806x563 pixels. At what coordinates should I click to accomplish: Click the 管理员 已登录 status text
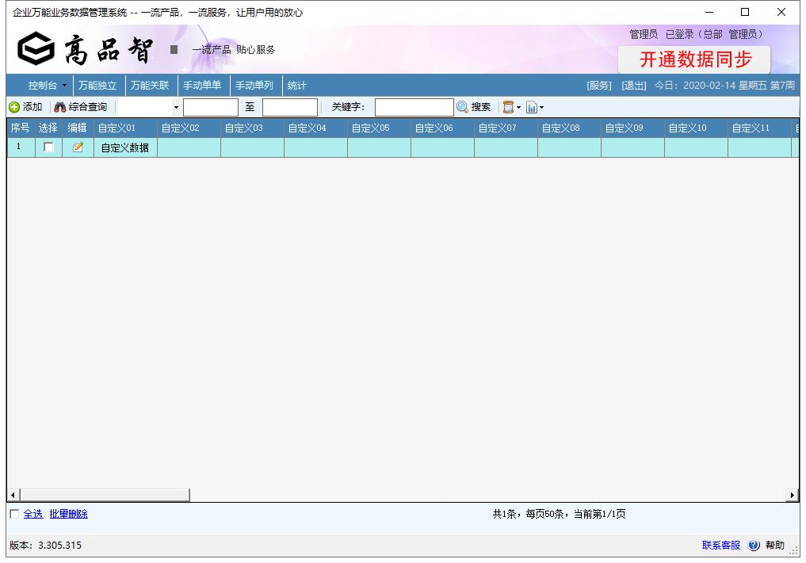[x=696, y=34]
